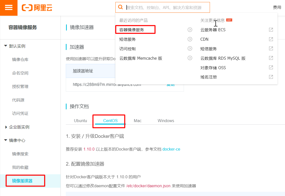This screenshot has height=196, width=285.
Task: Open the hamburger menu in the header
Action: (x=9, y=7)
